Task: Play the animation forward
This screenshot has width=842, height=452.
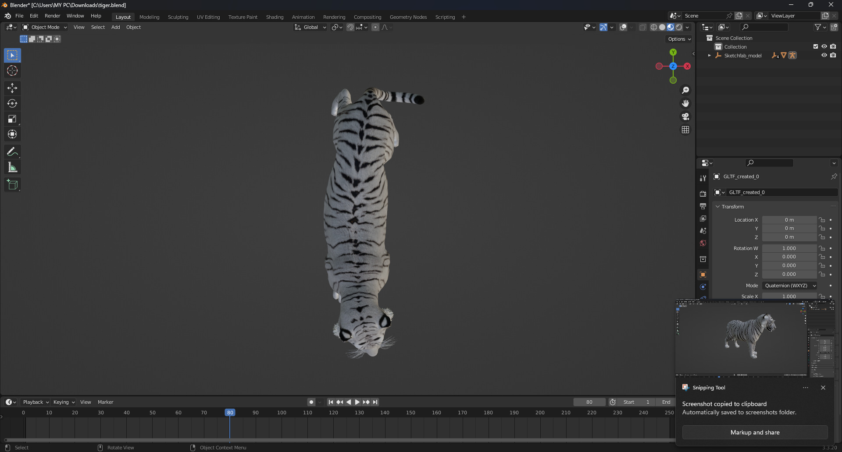Action: (x=357, y=402)
